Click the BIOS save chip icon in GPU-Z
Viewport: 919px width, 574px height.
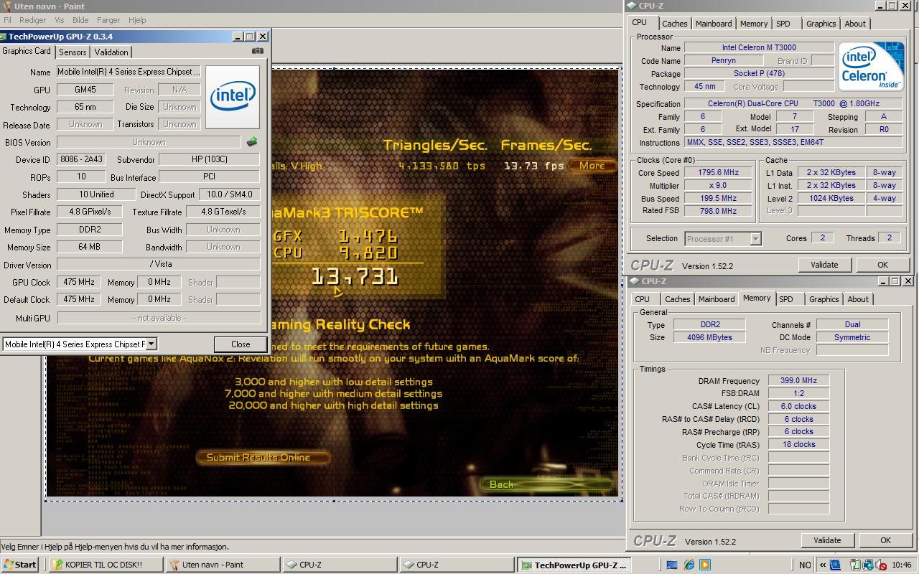click(251, 142)
